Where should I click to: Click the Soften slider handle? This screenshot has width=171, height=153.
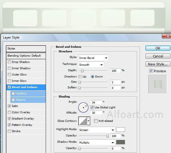(80, 88)
